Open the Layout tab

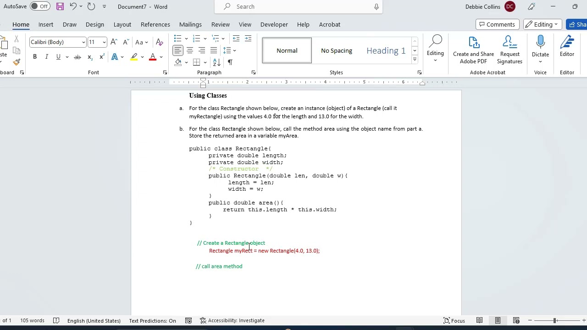click(x=122, y=24)
